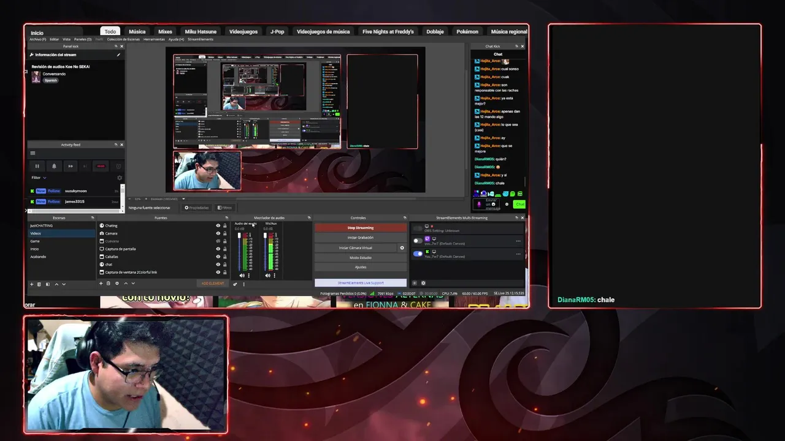Edit stream info with the pencil icon
785x441 pixels.
point(118,55)
